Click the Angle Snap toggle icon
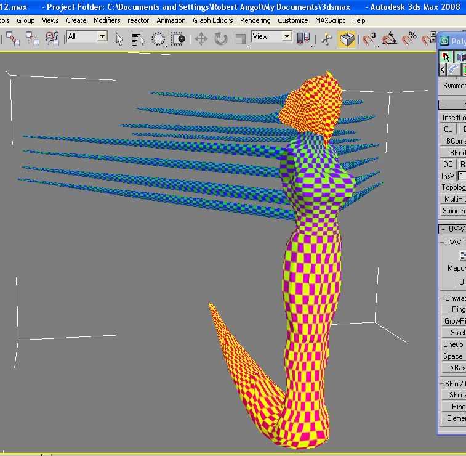The width and height of the screenshot is (466, 456). coord(389,39)
